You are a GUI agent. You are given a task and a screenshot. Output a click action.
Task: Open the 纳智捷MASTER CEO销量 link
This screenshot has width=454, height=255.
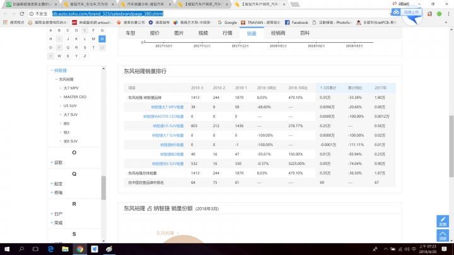163,116
